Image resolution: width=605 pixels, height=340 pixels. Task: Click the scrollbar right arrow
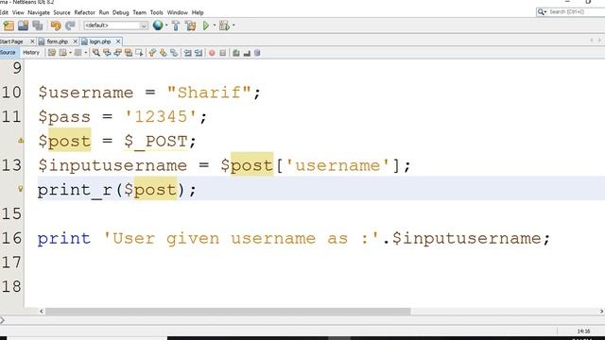[601, 311]
